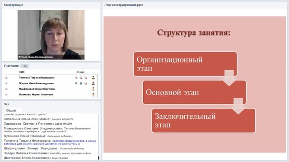This screenshot has height=162, width=289.
Task: Click participant avatar icon for Парфёнова Евгения Сергеевна
Action: click(x=93, y=89)
